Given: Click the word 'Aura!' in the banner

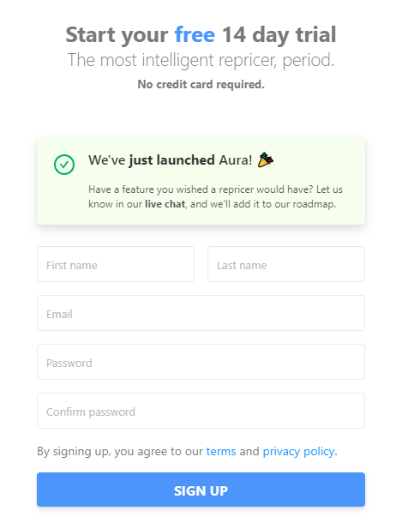Looking at the screenshot, I should (236, 160).
